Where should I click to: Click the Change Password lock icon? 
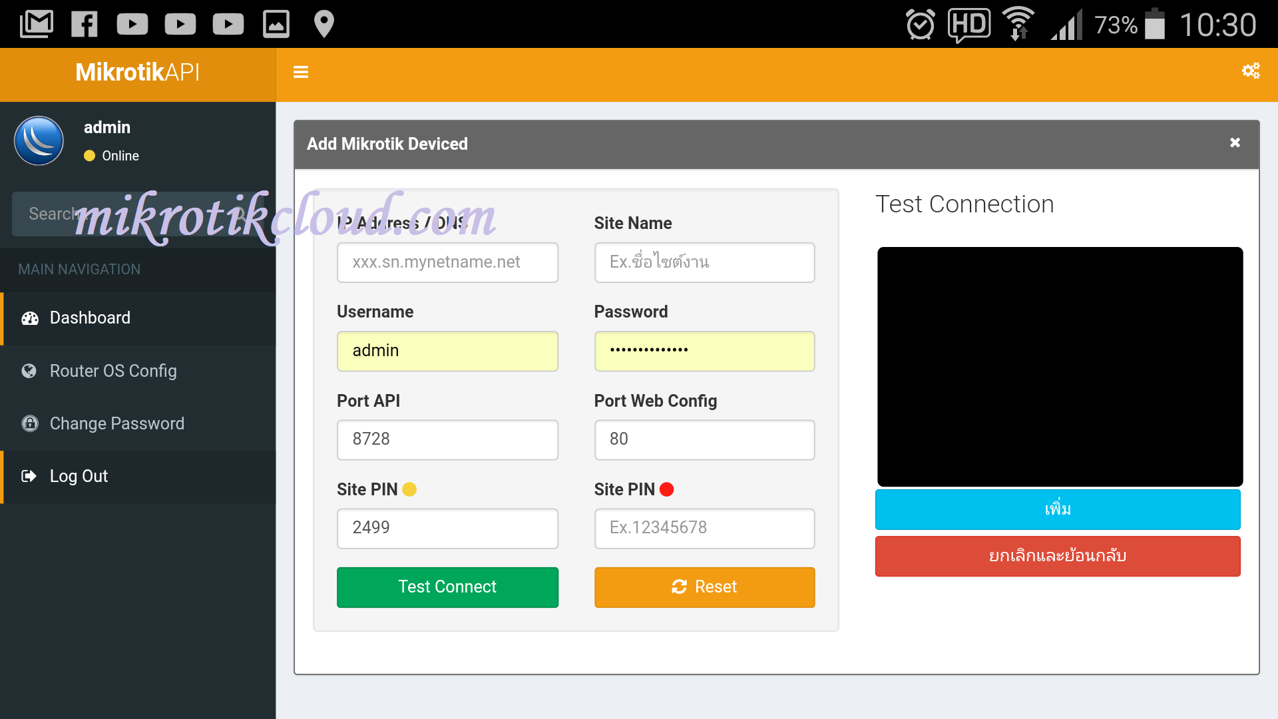point(30,423)
